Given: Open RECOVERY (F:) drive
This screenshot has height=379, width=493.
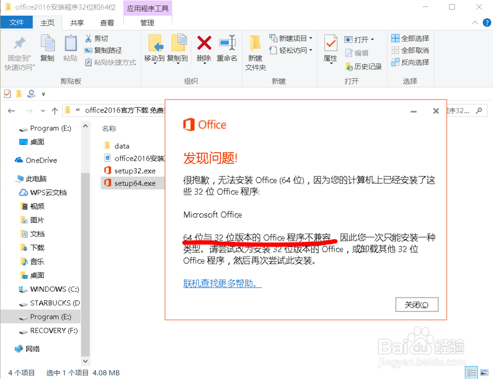Looking at the screenshot, I should [x=48, y=331].
